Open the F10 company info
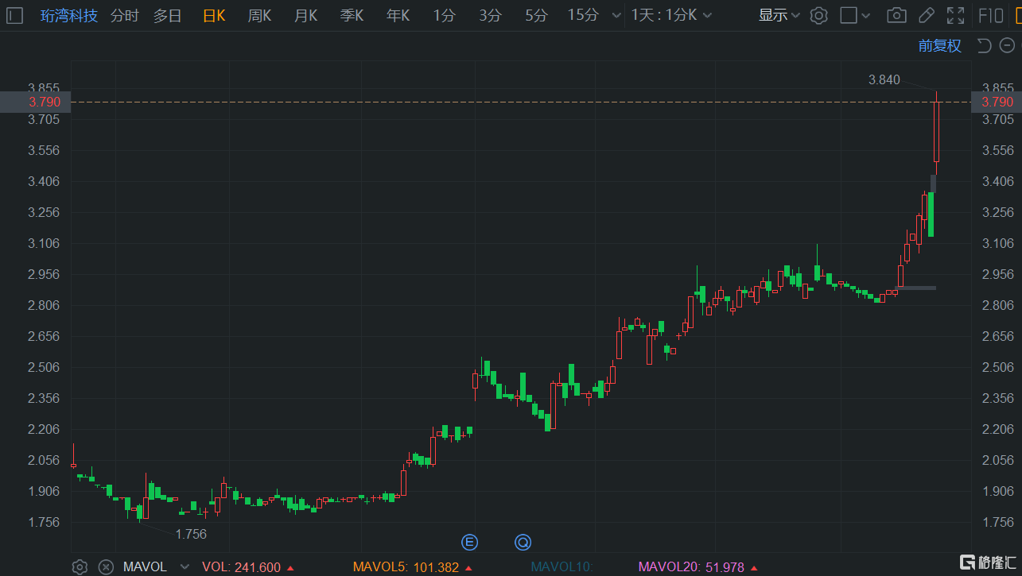The height and width of the screenshot is (576, 1022). click(990, 15)
